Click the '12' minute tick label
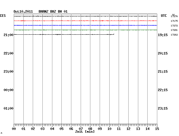Viewport: 179px width, 136px height. coord(128,129)
